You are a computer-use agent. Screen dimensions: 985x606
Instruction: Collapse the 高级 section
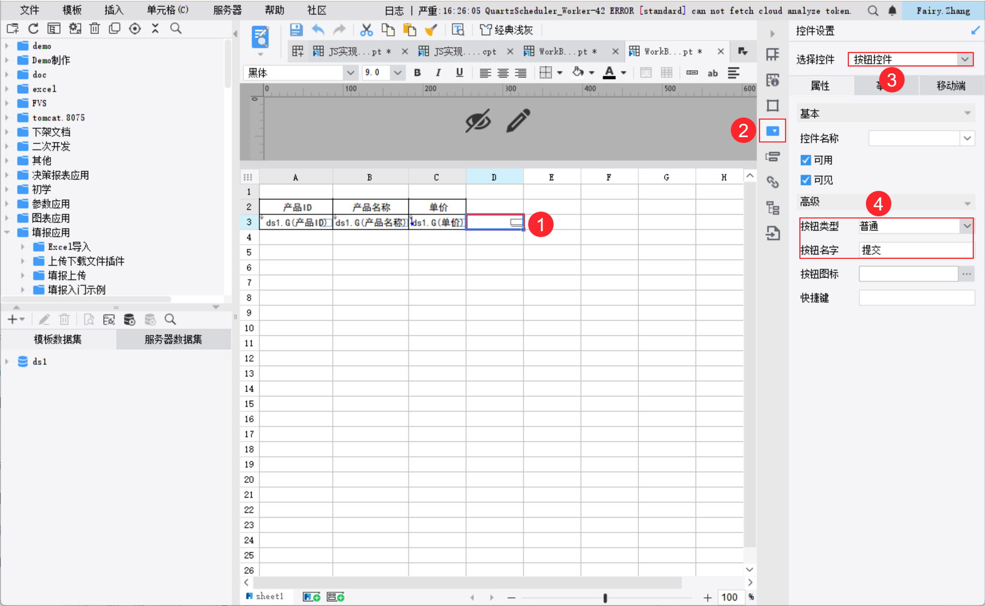[x=967, y=203]
